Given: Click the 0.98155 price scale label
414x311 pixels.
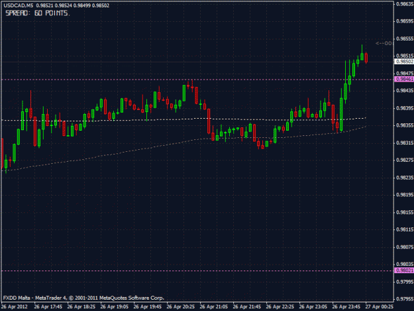Looking at the screenshot, I should click(x=405, y=212).
